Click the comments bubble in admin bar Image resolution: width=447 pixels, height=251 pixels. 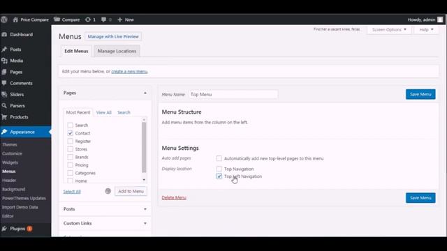tap(104, 20)
